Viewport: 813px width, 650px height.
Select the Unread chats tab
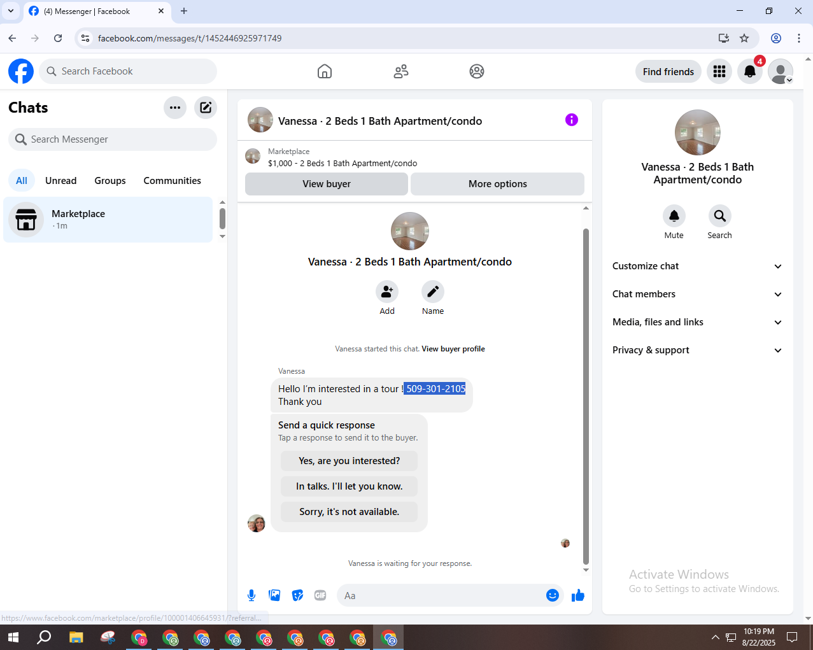click(61, 181)
